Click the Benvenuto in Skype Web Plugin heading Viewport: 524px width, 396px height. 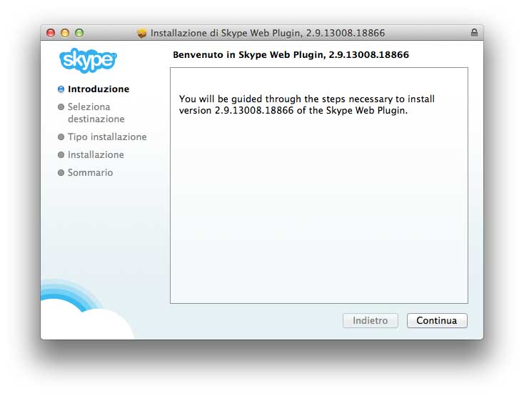coord(291,55)
